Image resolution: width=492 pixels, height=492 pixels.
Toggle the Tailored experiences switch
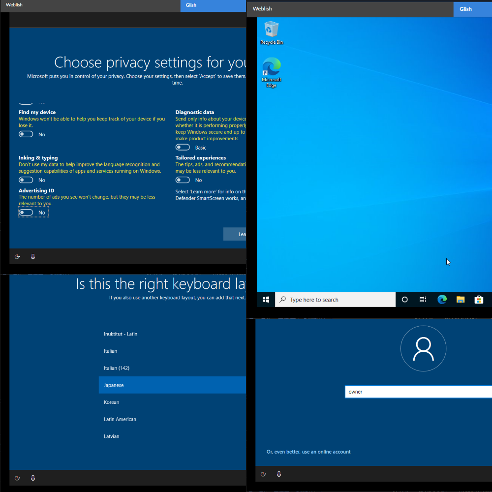(x=183, y=180)
